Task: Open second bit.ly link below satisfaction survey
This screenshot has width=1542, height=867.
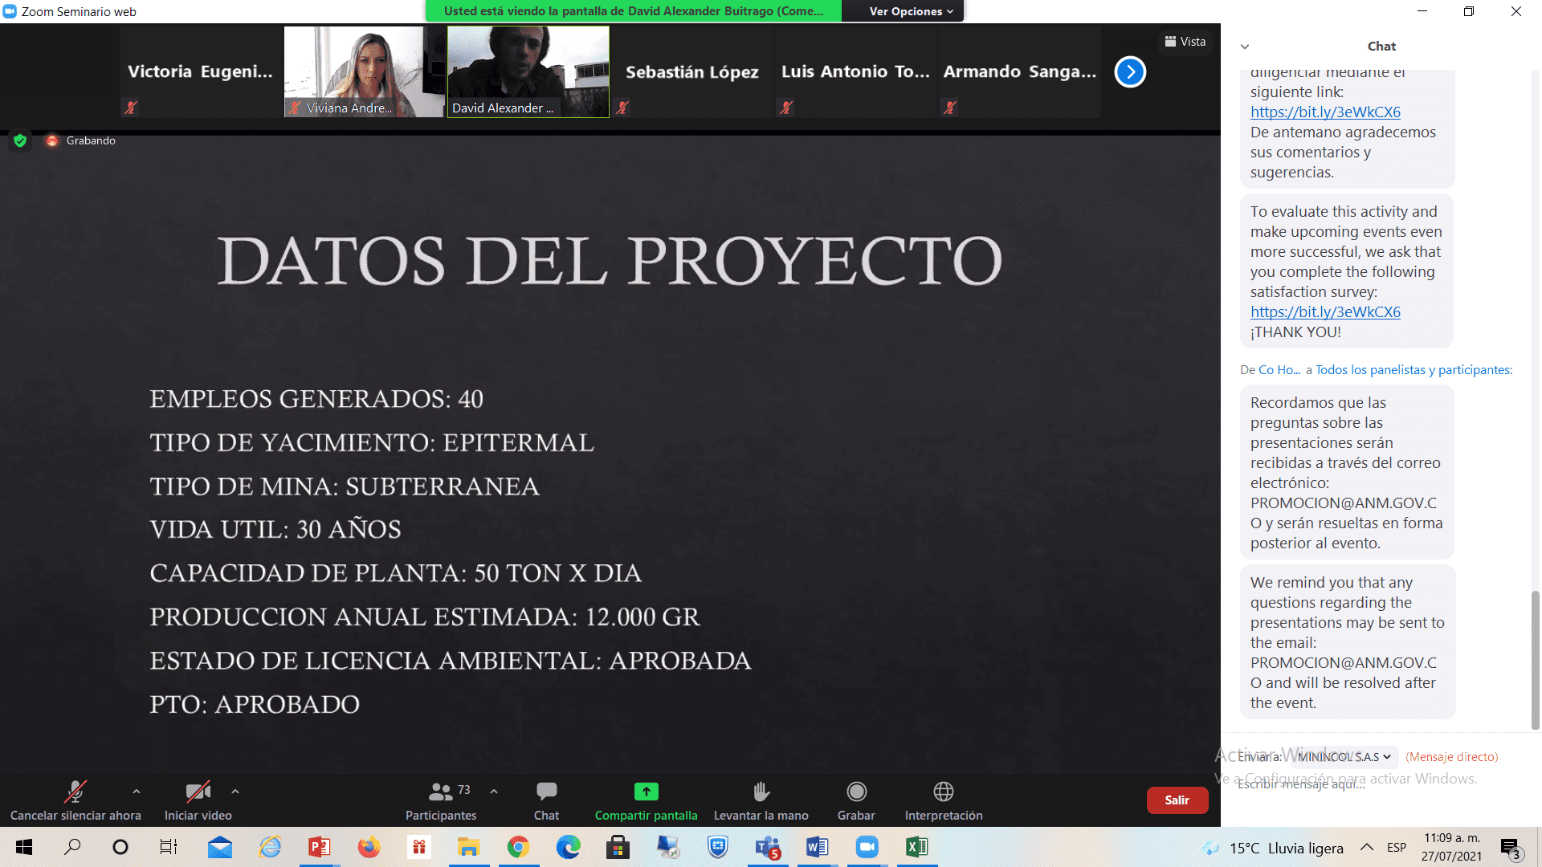Action: tap(1325, 312)
